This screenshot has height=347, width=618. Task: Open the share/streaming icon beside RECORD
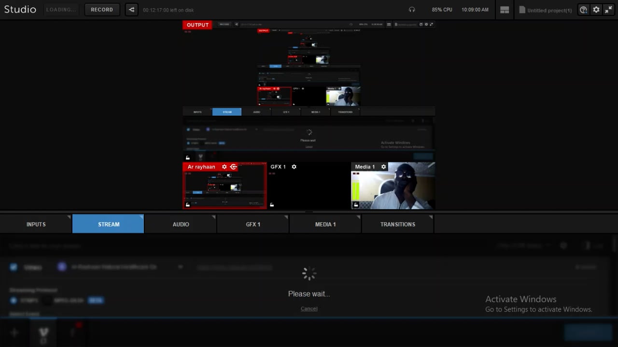coord(131,10)
